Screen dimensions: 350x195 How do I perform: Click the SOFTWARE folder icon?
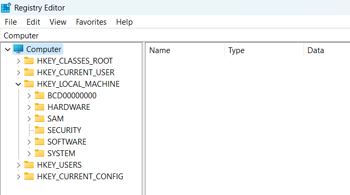pos(40,141)
